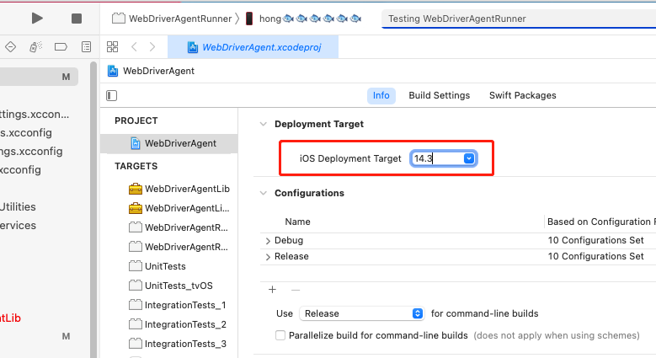Click the WebDriverAgentRunner scheme bundle icon
Image resolution: width=656 pixels, height=358 pixels.
pyautogui.click(x=119, y=19)
